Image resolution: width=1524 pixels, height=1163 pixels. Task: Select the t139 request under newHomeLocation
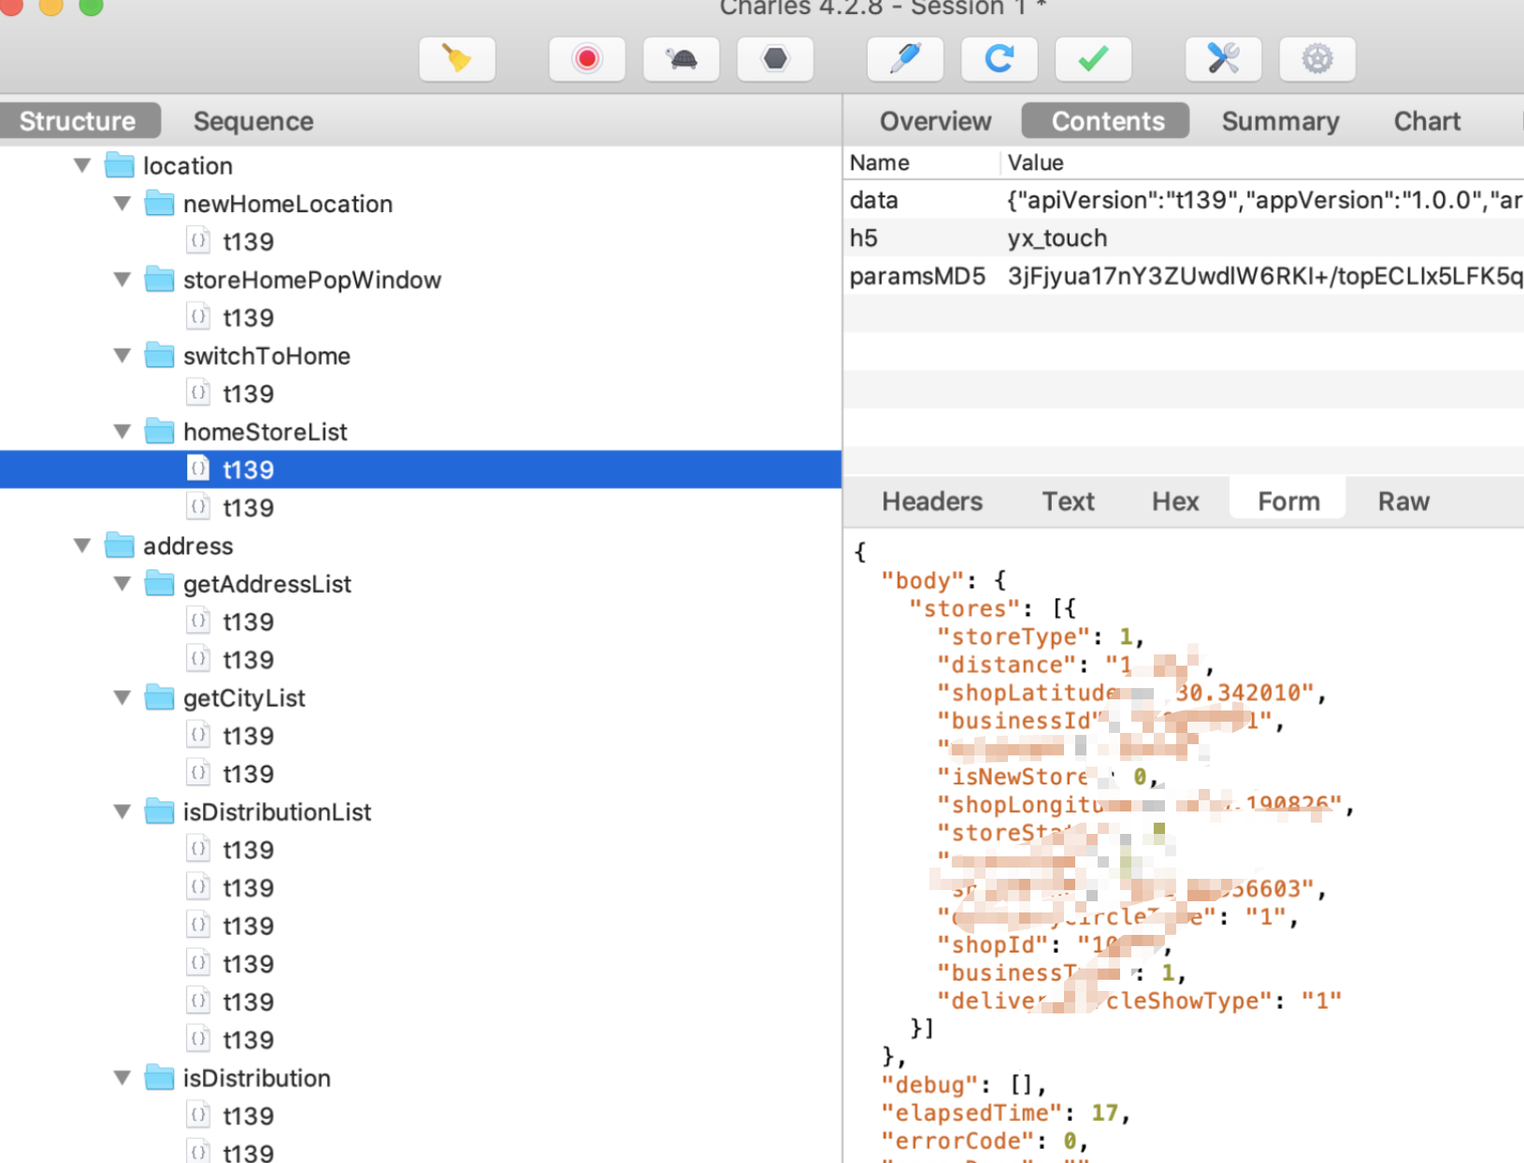[x=248, y=242]
